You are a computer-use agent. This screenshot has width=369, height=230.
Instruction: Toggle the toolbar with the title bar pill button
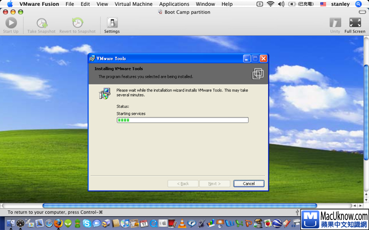click(x=362, y=12)
